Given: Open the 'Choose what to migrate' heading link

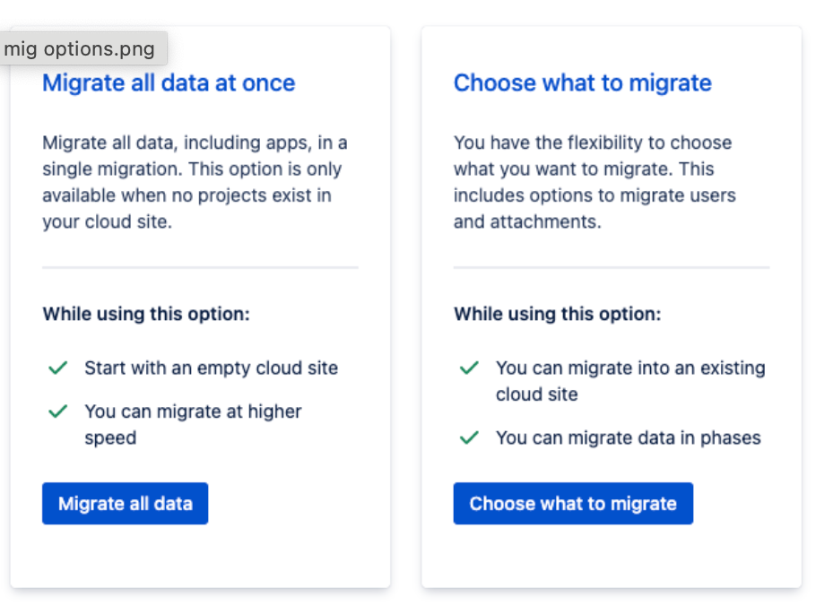Looking at the screenshot, I should [x=582, y=82].
